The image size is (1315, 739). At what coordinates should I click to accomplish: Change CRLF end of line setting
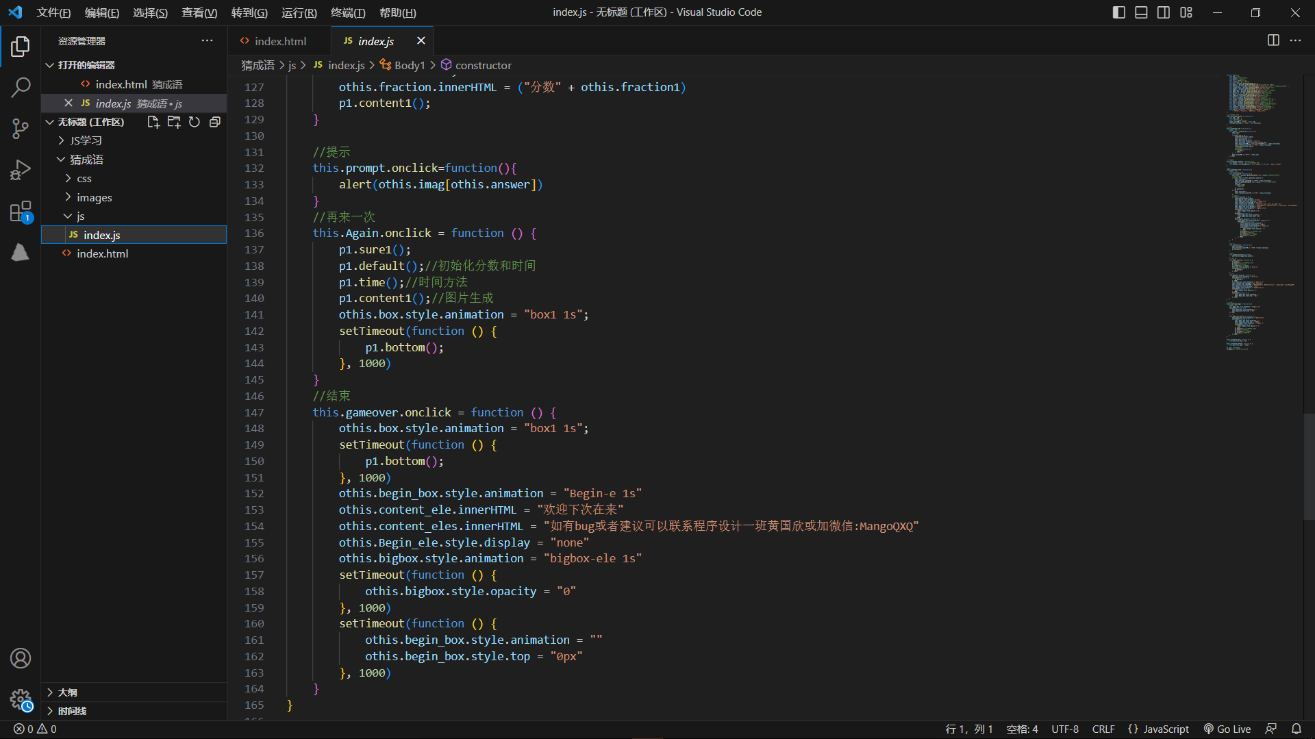tap(1103, 729)
